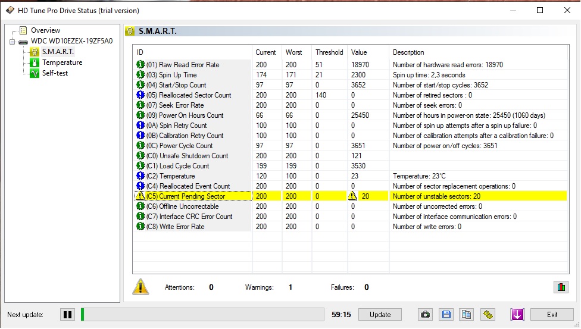
Task: Click the Exit button
Action: click(x=552, y=315)
